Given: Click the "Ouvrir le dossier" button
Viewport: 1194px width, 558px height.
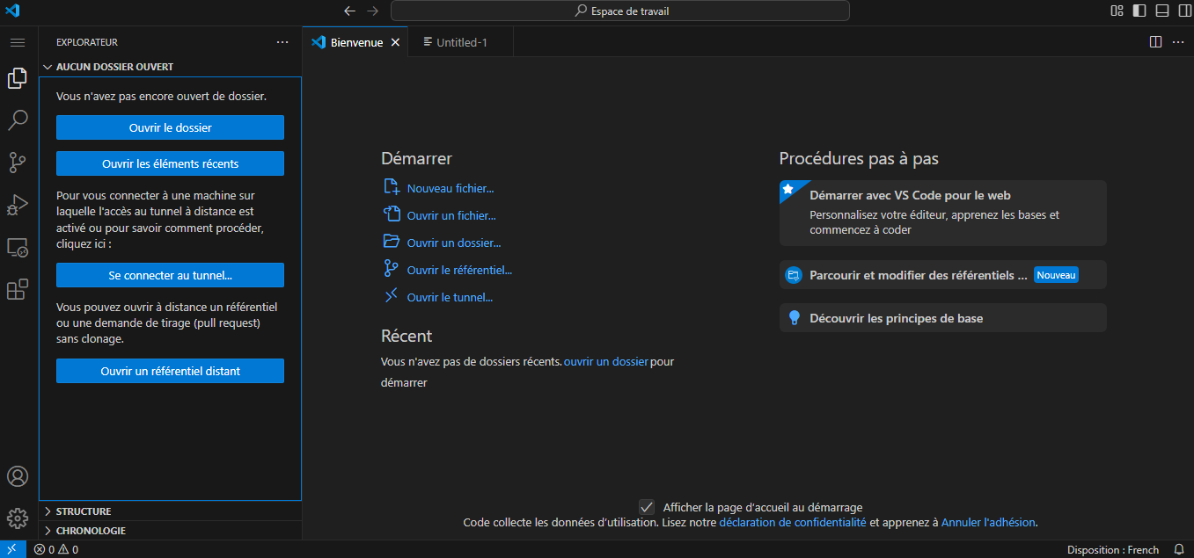Looking at the screenshot, I should (170, 127).
